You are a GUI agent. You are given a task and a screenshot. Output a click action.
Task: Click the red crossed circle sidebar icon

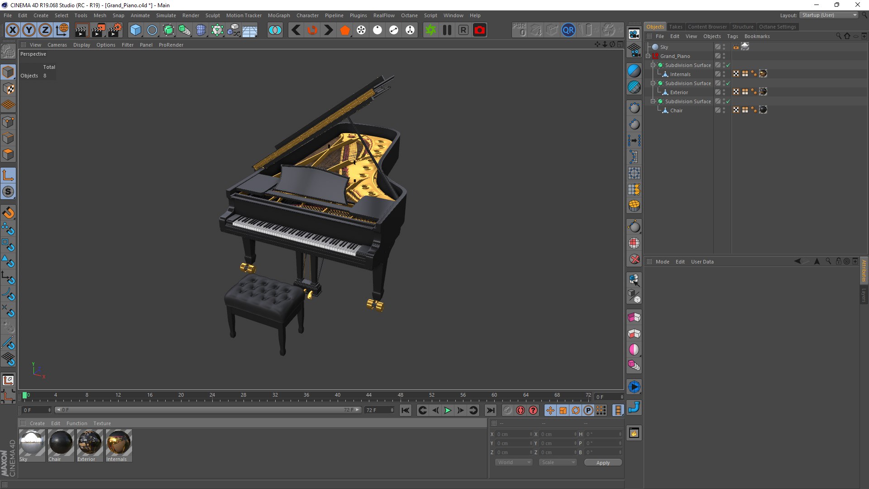pyautogui.click(x=634, y=259)
